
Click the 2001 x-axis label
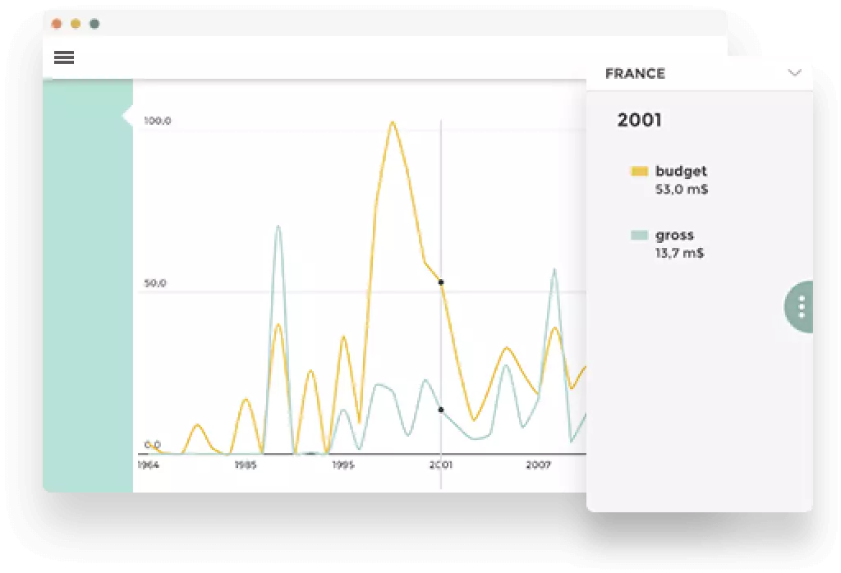pyautogui.click(x=440, y=465)
